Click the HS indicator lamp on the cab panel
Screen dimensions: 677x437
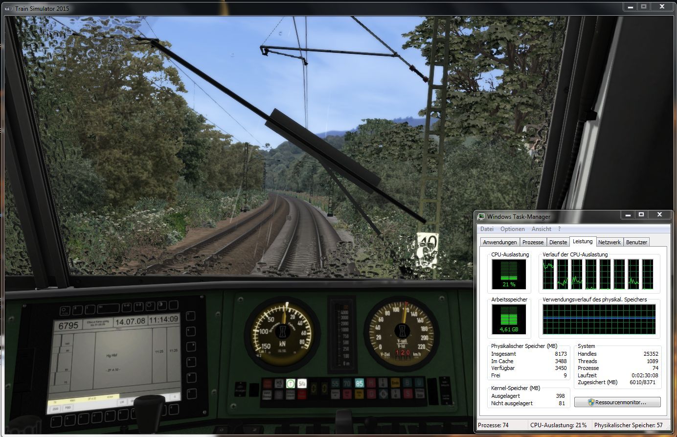(279, 384)
